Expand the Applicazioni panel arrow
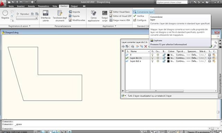 [x=116, y=26]
